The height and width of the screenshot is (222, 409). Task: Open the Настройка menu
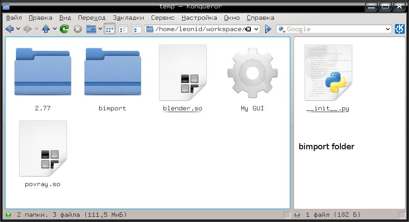(199, 18)
